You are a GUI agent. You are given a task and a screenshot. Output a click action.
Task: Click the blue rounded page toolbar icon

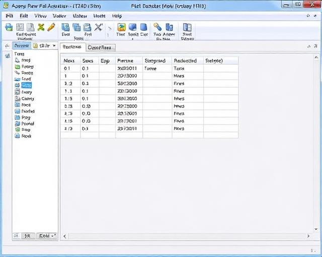143,27
